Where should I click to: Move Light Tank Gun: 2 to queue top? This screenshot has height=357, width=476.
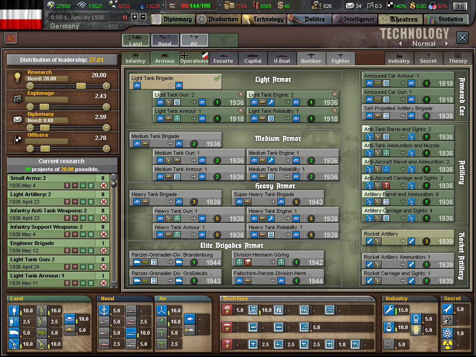coord(91,267)
